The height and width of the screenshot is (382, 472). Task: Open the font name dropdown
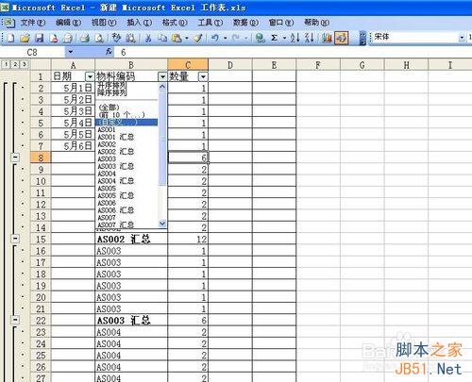coord(462,38)
